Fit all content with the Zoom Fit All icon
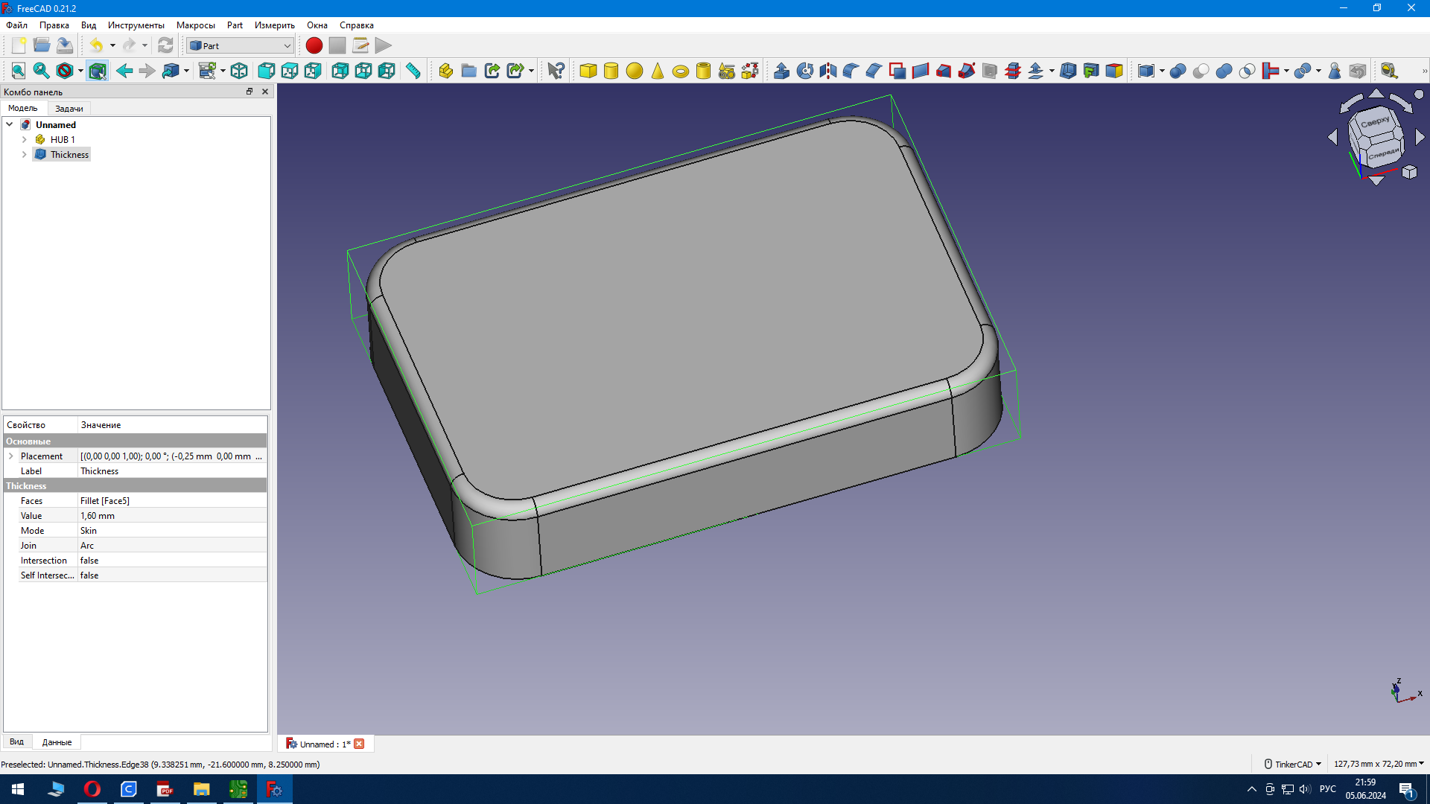 [19, 71]
